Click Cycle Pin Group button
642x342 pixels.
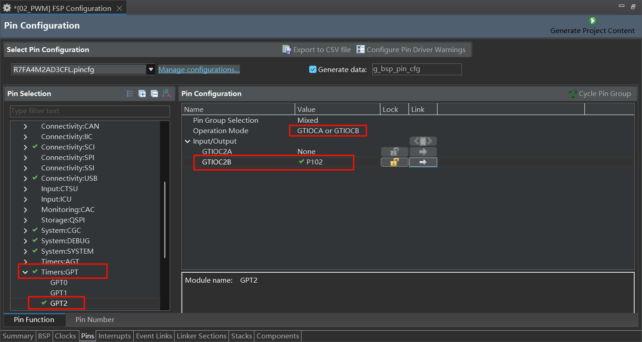[x=600, y=94]
